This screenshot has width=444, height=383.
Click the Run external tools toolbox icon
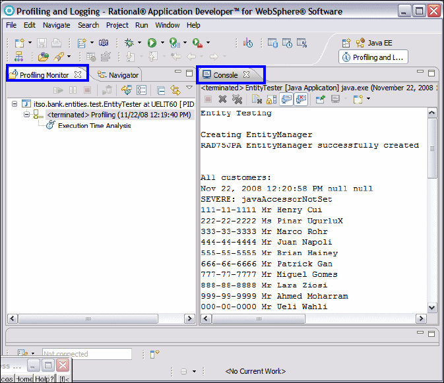[197, 43]
